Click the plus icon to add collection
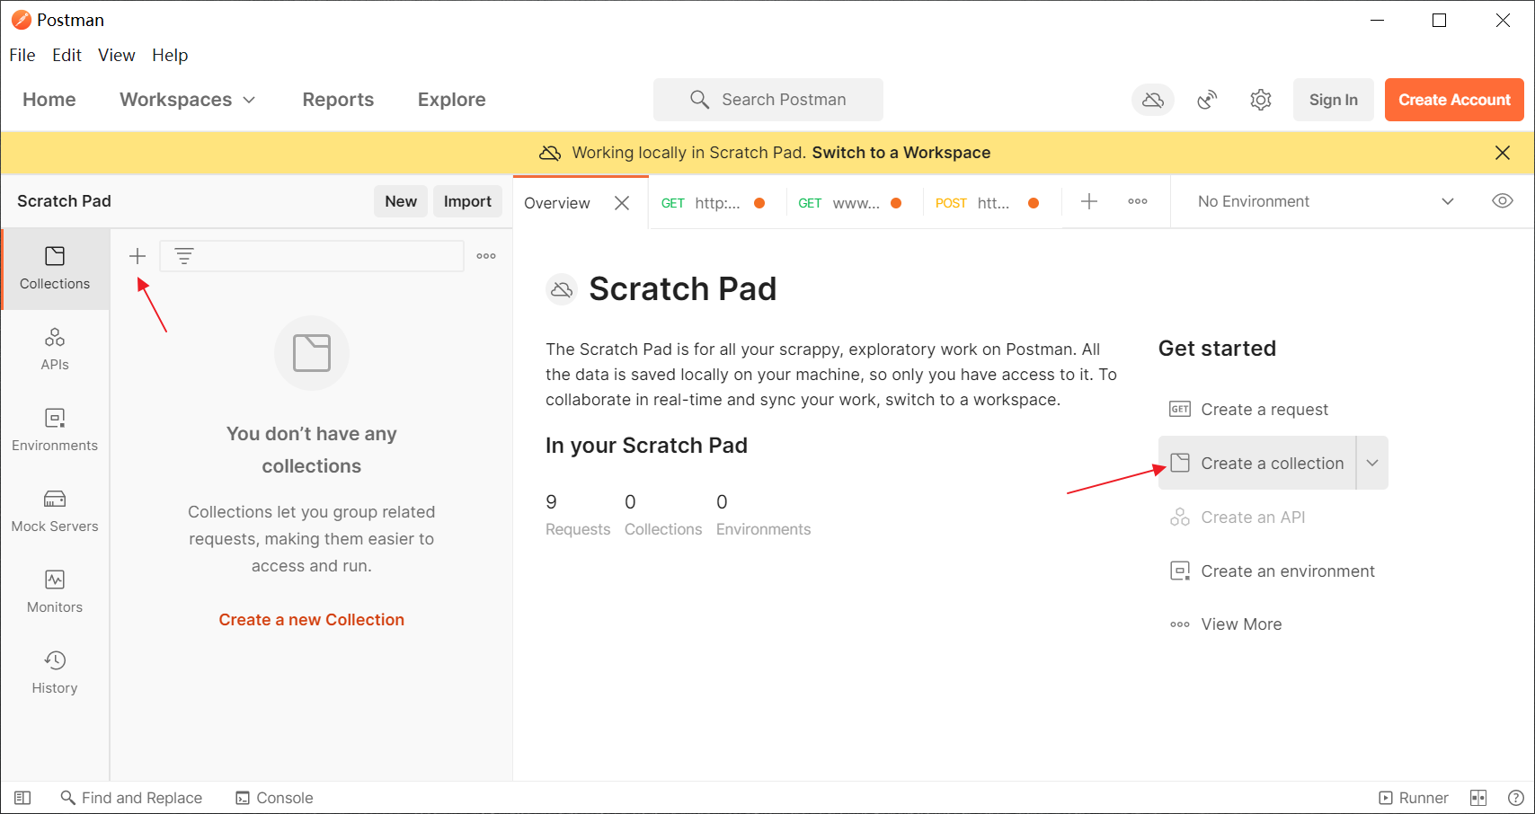The image size is (1535, 814). point(138,256)
